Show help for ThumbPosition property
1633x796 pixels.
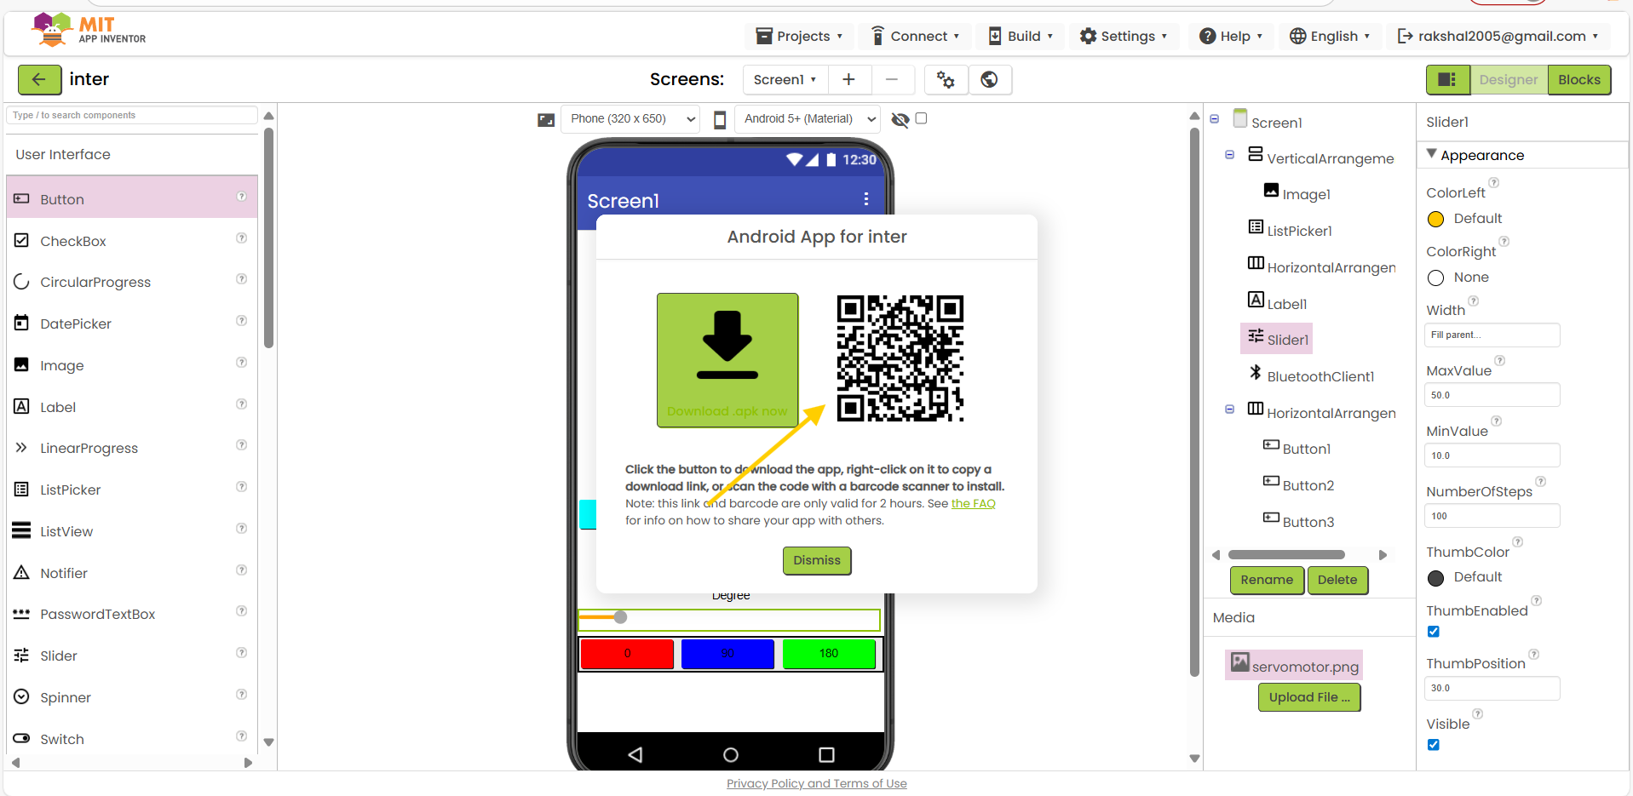(1534, 655)
